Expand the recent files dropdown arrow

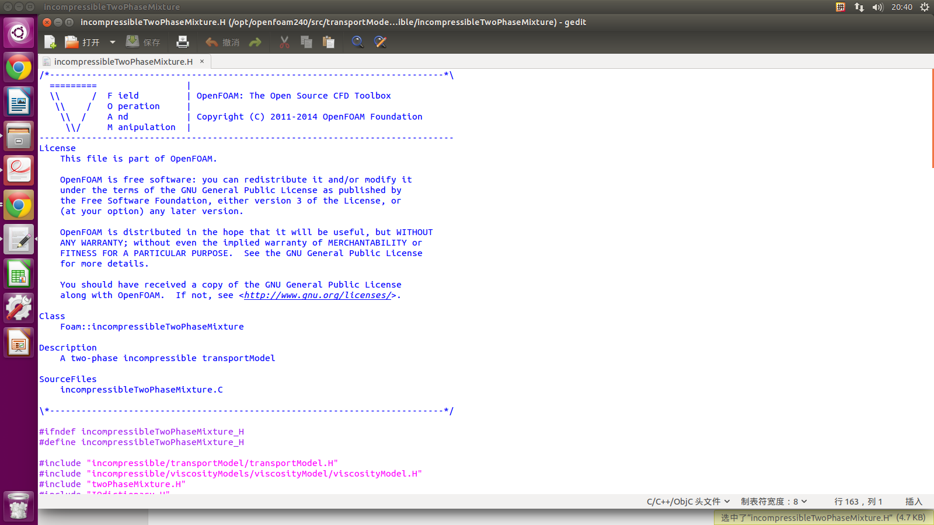coord(113,42)
